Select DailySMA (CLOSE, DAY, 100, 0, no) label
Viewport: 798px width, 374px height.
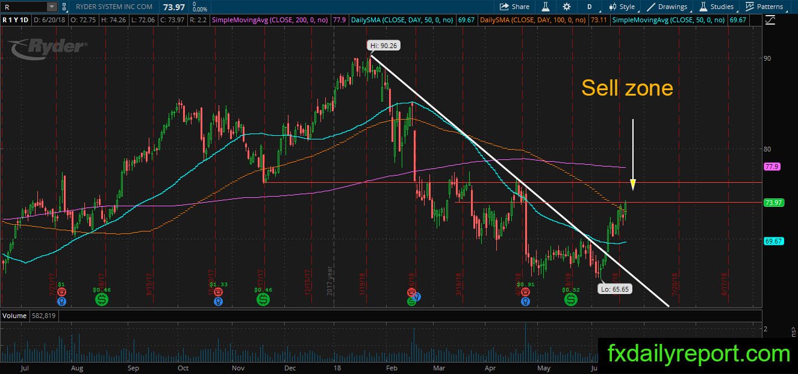534,20
